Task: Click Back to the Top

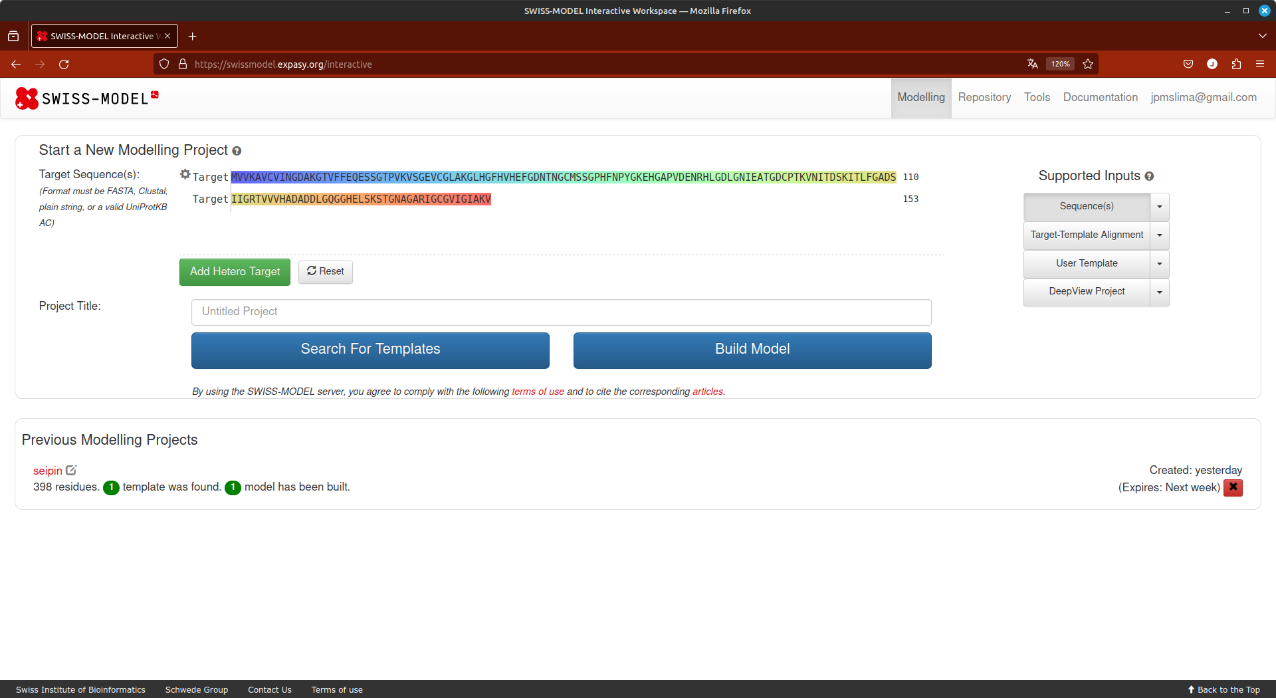Action: 1224,689
